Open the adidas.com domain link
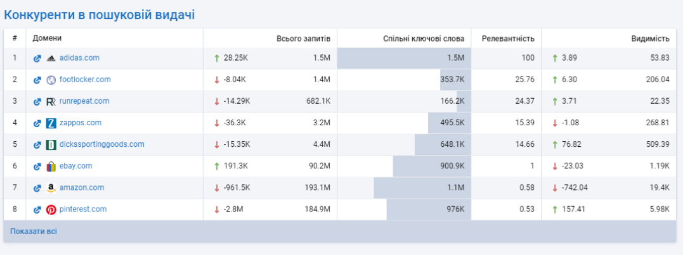Screen dimensions: 683x255 (x=79, y=58)
